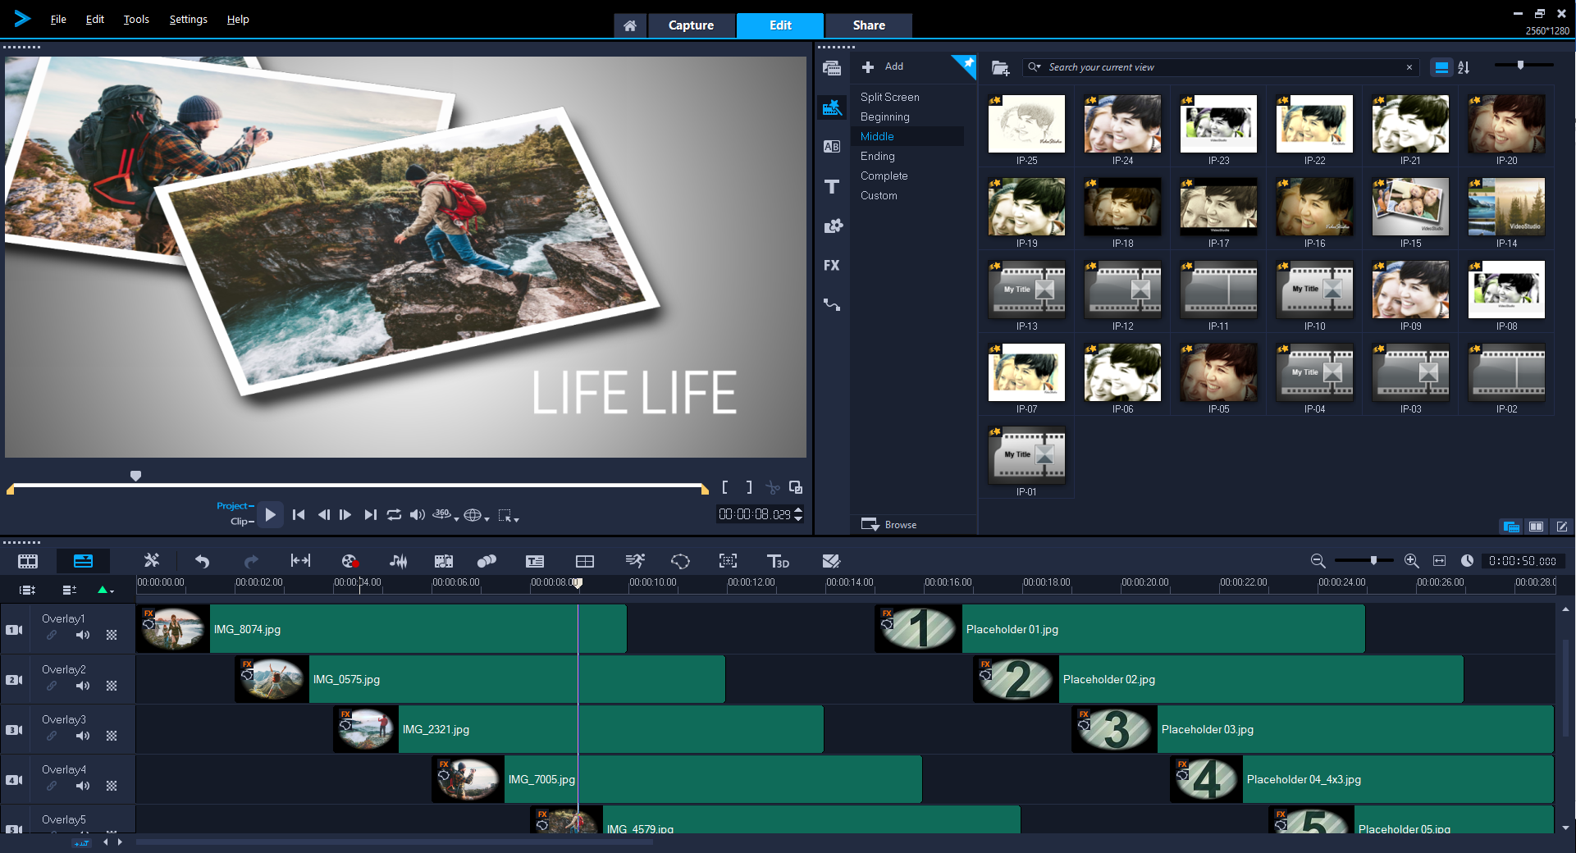Viewport: 1576px width, 853px height.
Task: Open the Subtitle Editor tool
Action: pyautogui.click(x=535, y=561)
